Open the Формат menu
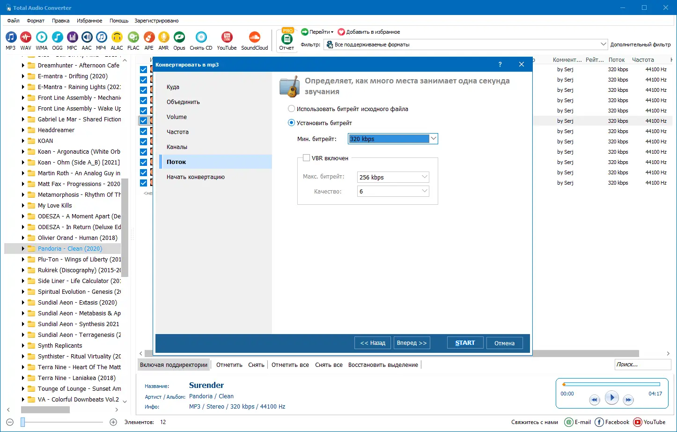The height and width of the screenshot is (432, 677). (x=36, y=21)
